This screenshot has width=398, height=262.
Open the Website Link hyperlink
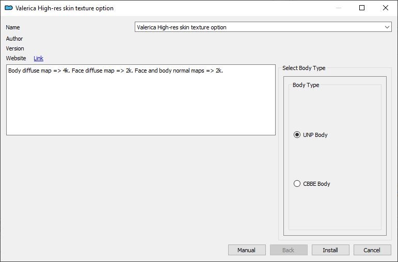pos(38,58)
